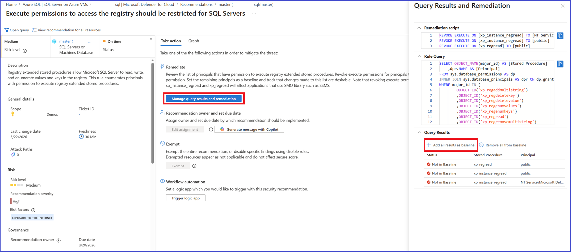Viewport: 571px width, 252px height.
Task: Click the Stored Procedure column header
Action: [488, 155]
